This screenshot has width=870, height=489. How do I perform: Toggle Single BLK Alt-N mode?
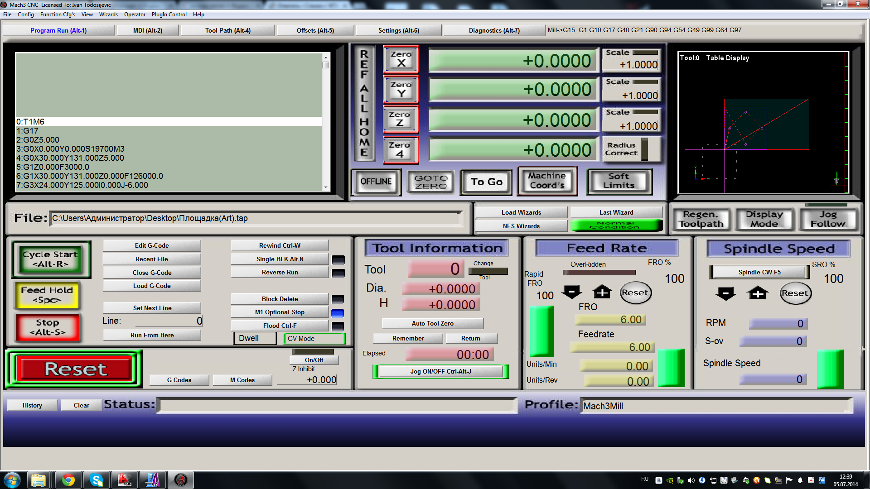click(280, 259)
